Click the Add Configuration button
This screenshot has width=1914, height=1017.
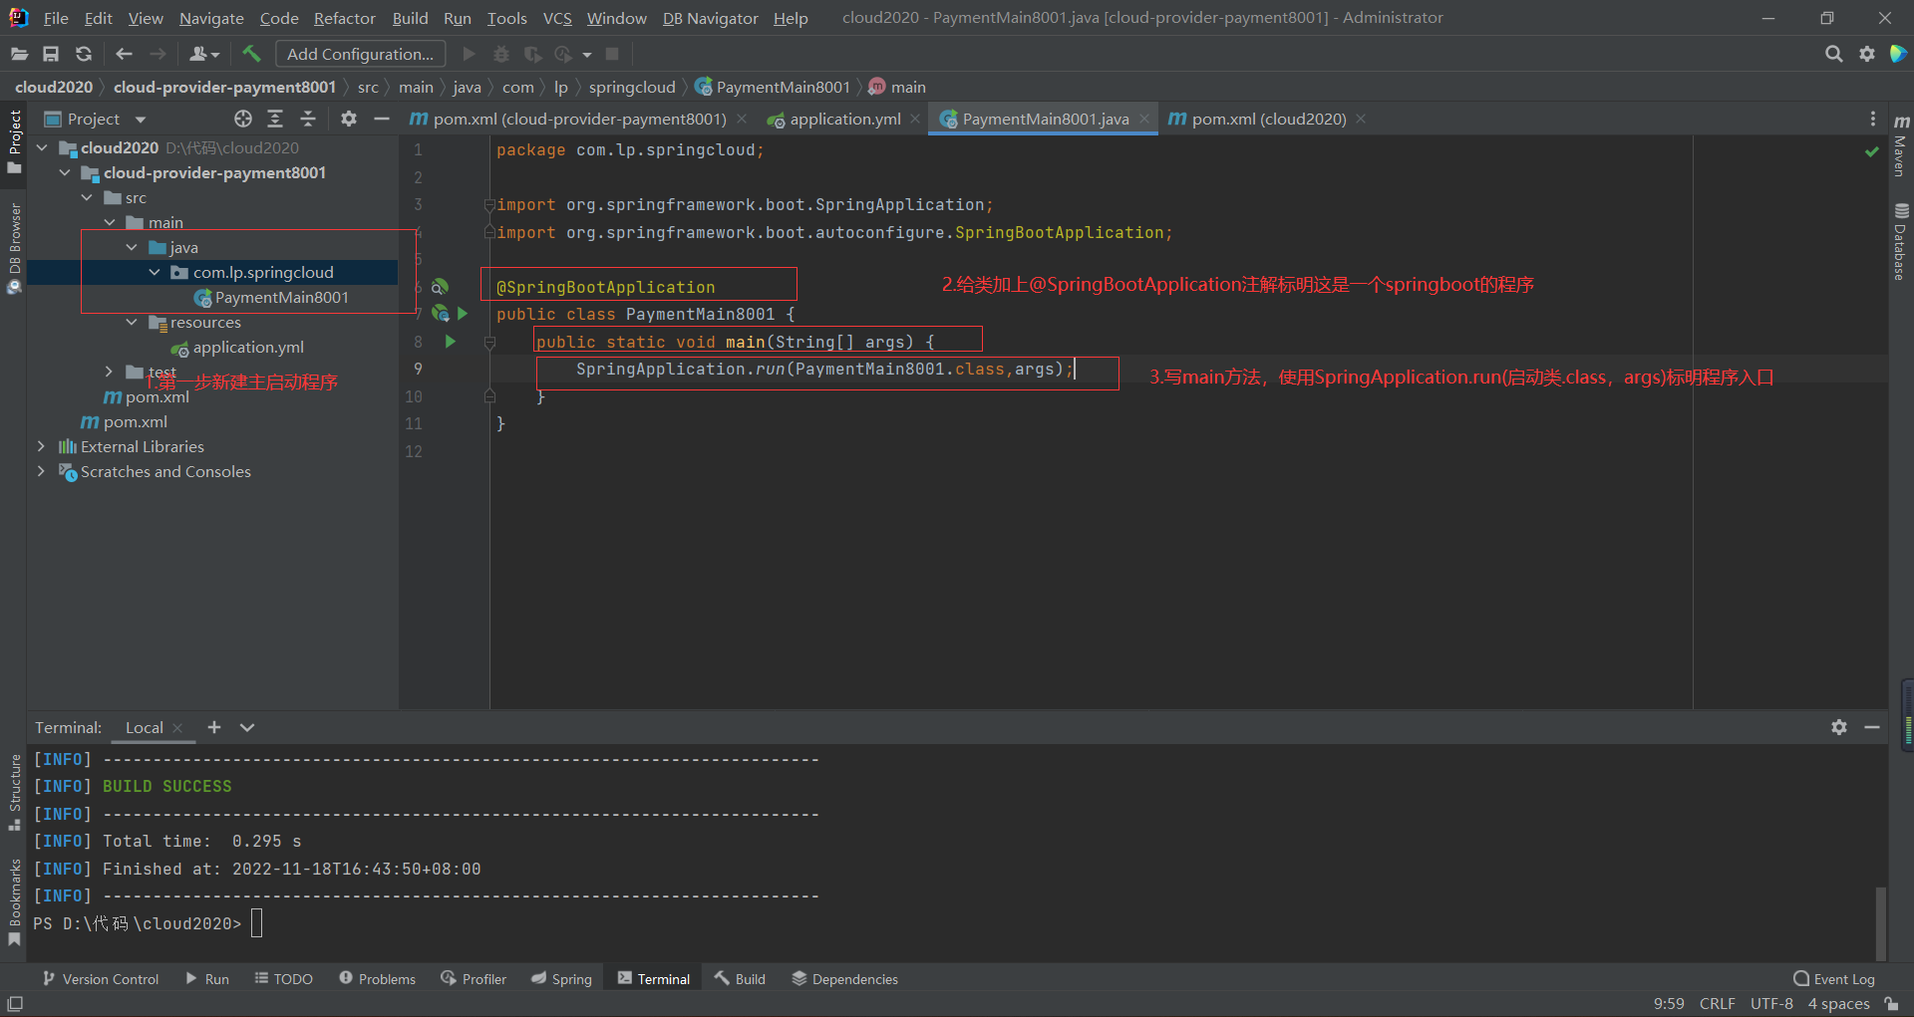tap(360, 54)
